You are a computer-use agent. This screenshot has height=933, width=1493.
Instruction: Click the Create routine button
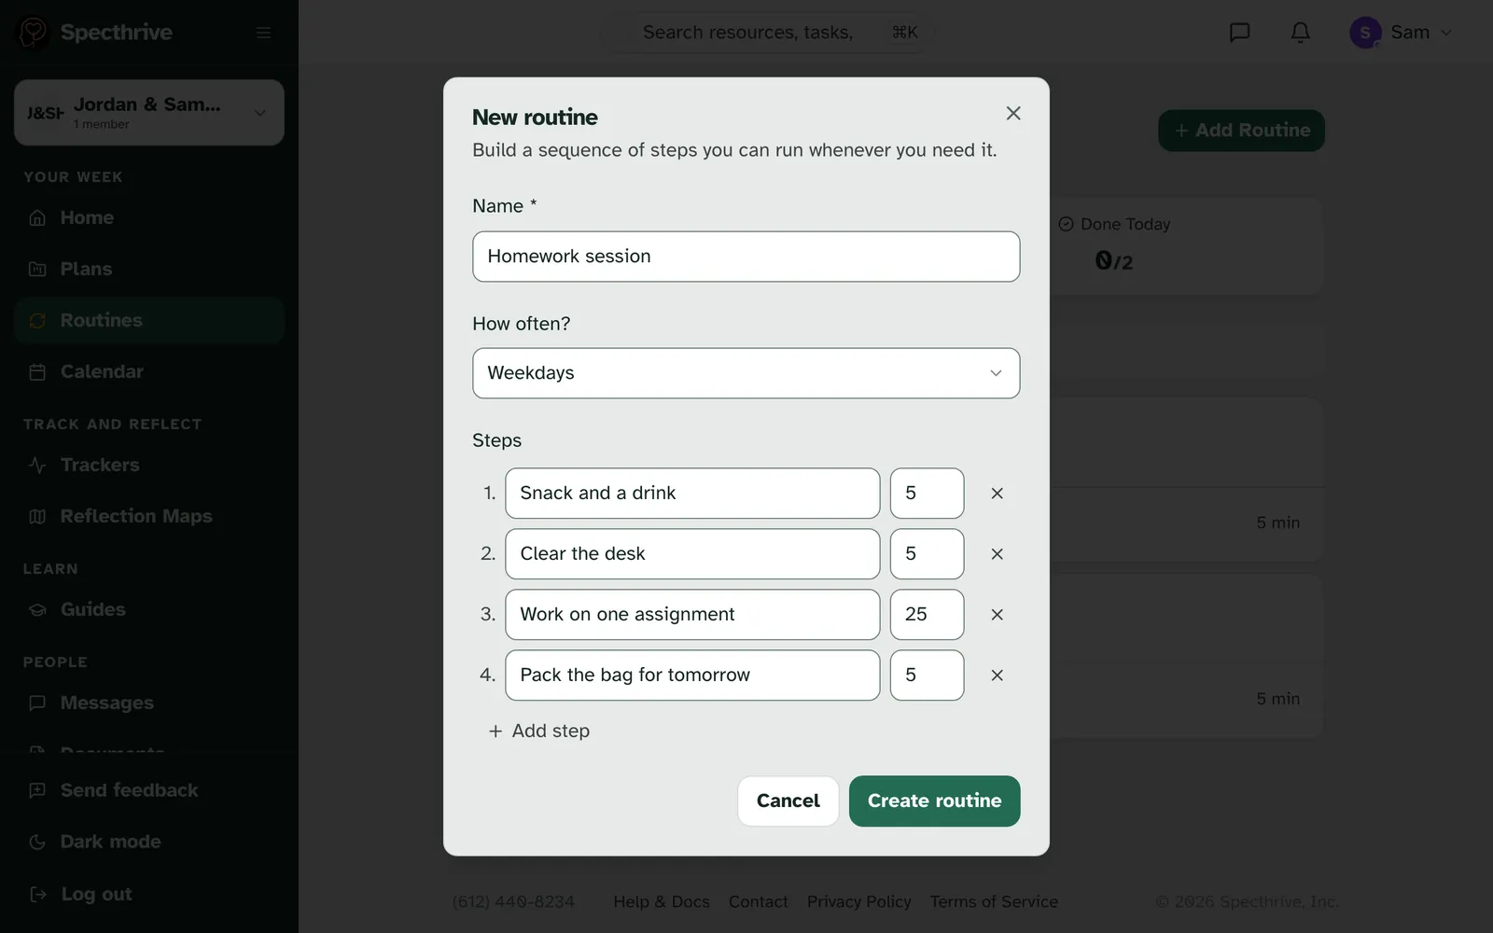(x=934, y=801)
